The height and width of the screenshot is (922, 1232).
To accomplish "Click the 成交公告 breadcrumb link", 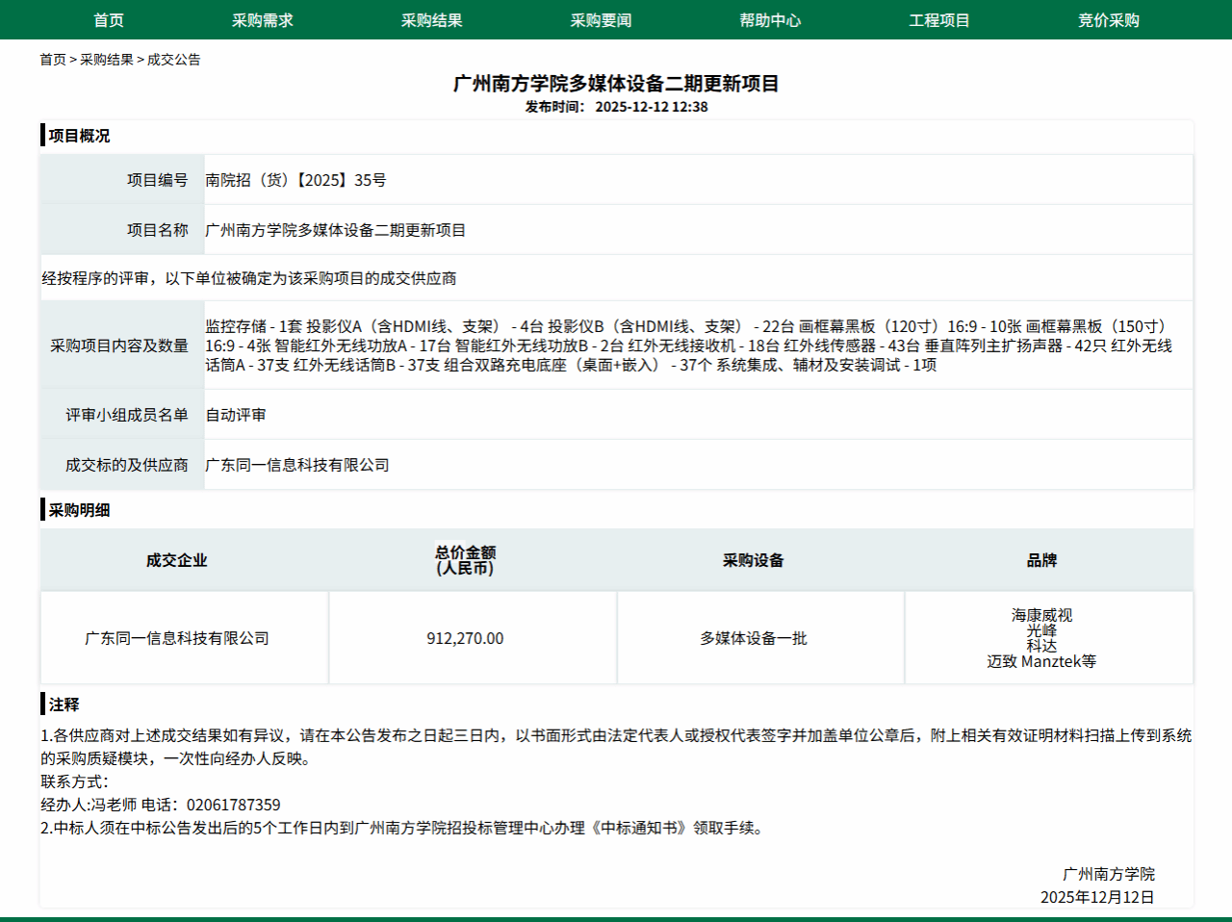I will pyautogui.click(x=174, y=60).
